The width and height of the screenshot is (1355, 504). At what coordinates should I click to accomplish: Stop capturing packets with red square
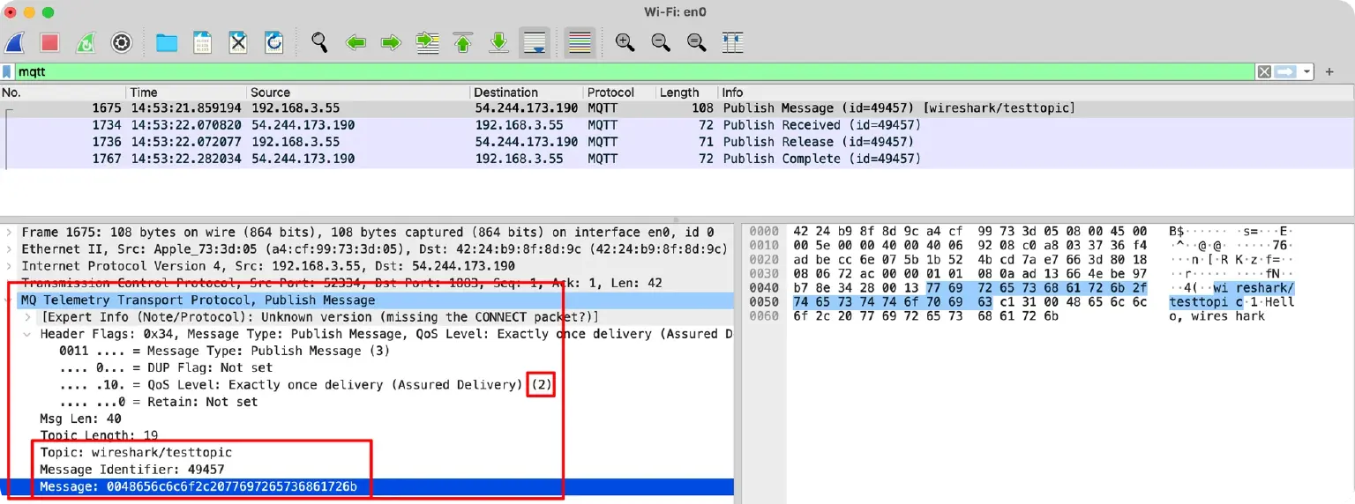click(49, 42)
